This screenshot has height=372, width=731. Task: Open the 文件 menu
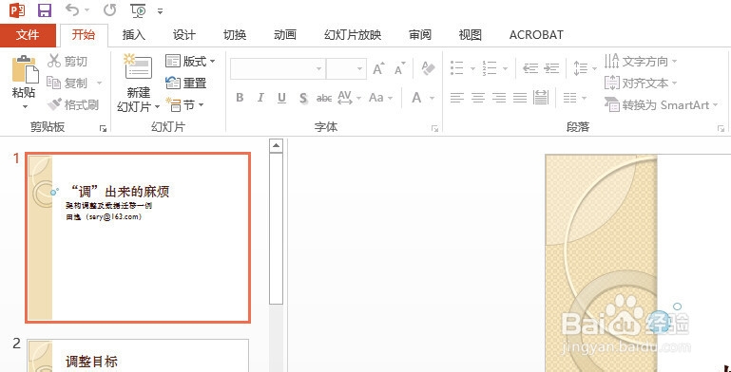coord(28,35)
